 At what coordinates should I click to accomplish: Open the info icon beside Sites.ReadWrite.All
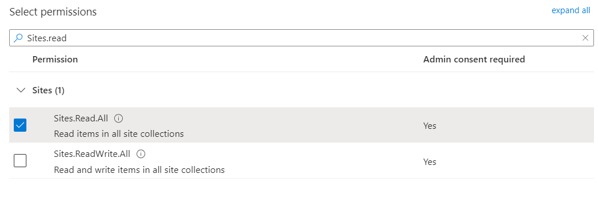[141, 154]
